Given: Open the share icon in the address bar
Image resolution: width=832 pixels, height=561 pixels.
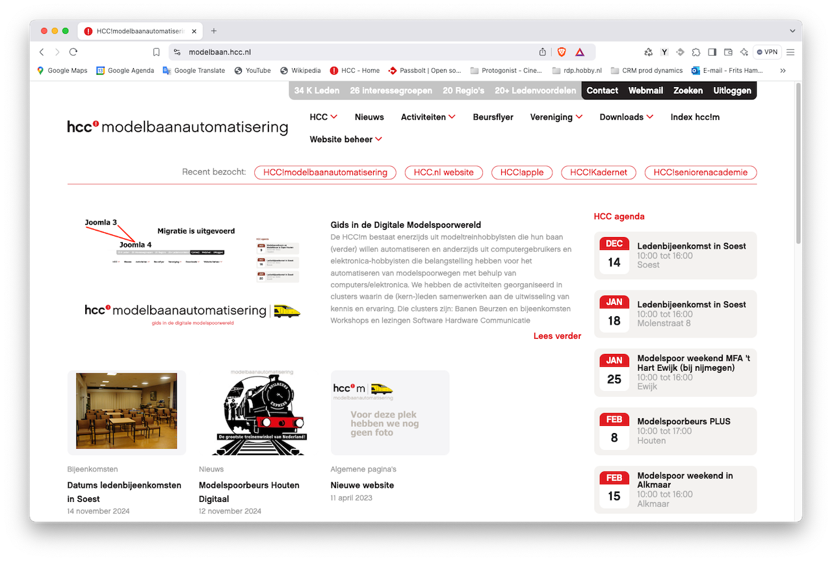Looking at the screenshot, I should pyautogui.click(x=543, y=52).
